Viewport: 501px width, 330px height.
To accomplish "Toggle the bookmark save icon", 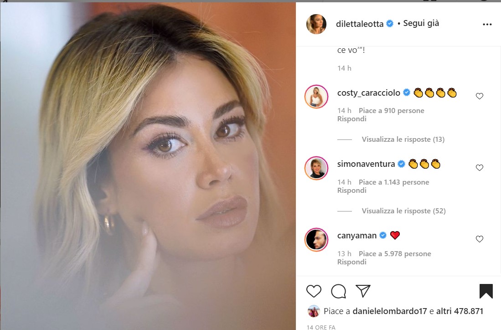I will [486, 291].
